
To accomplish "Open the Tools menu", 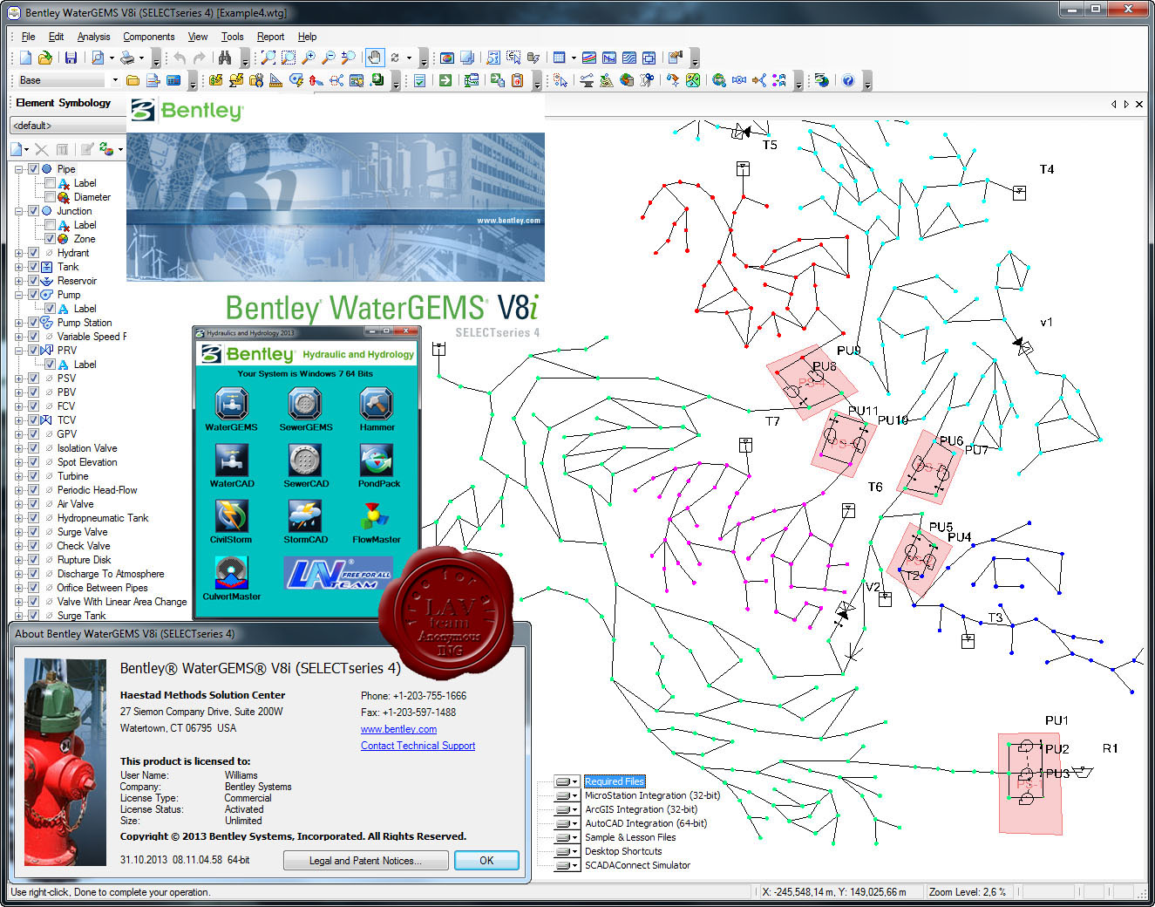I will pyautogui.click(x=232, y=37).
